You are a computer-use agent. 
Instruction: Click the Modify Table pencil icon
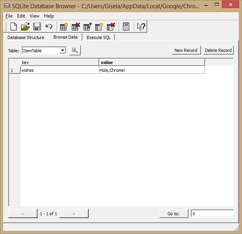click(87, 27)
